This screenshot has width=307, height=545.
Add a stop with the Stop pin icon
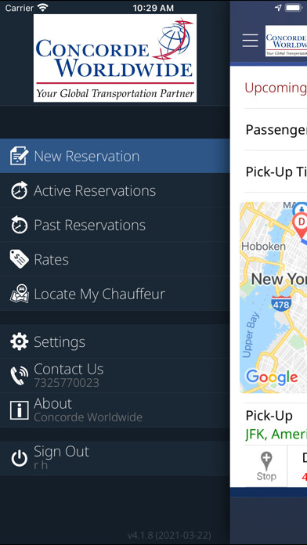266,467
